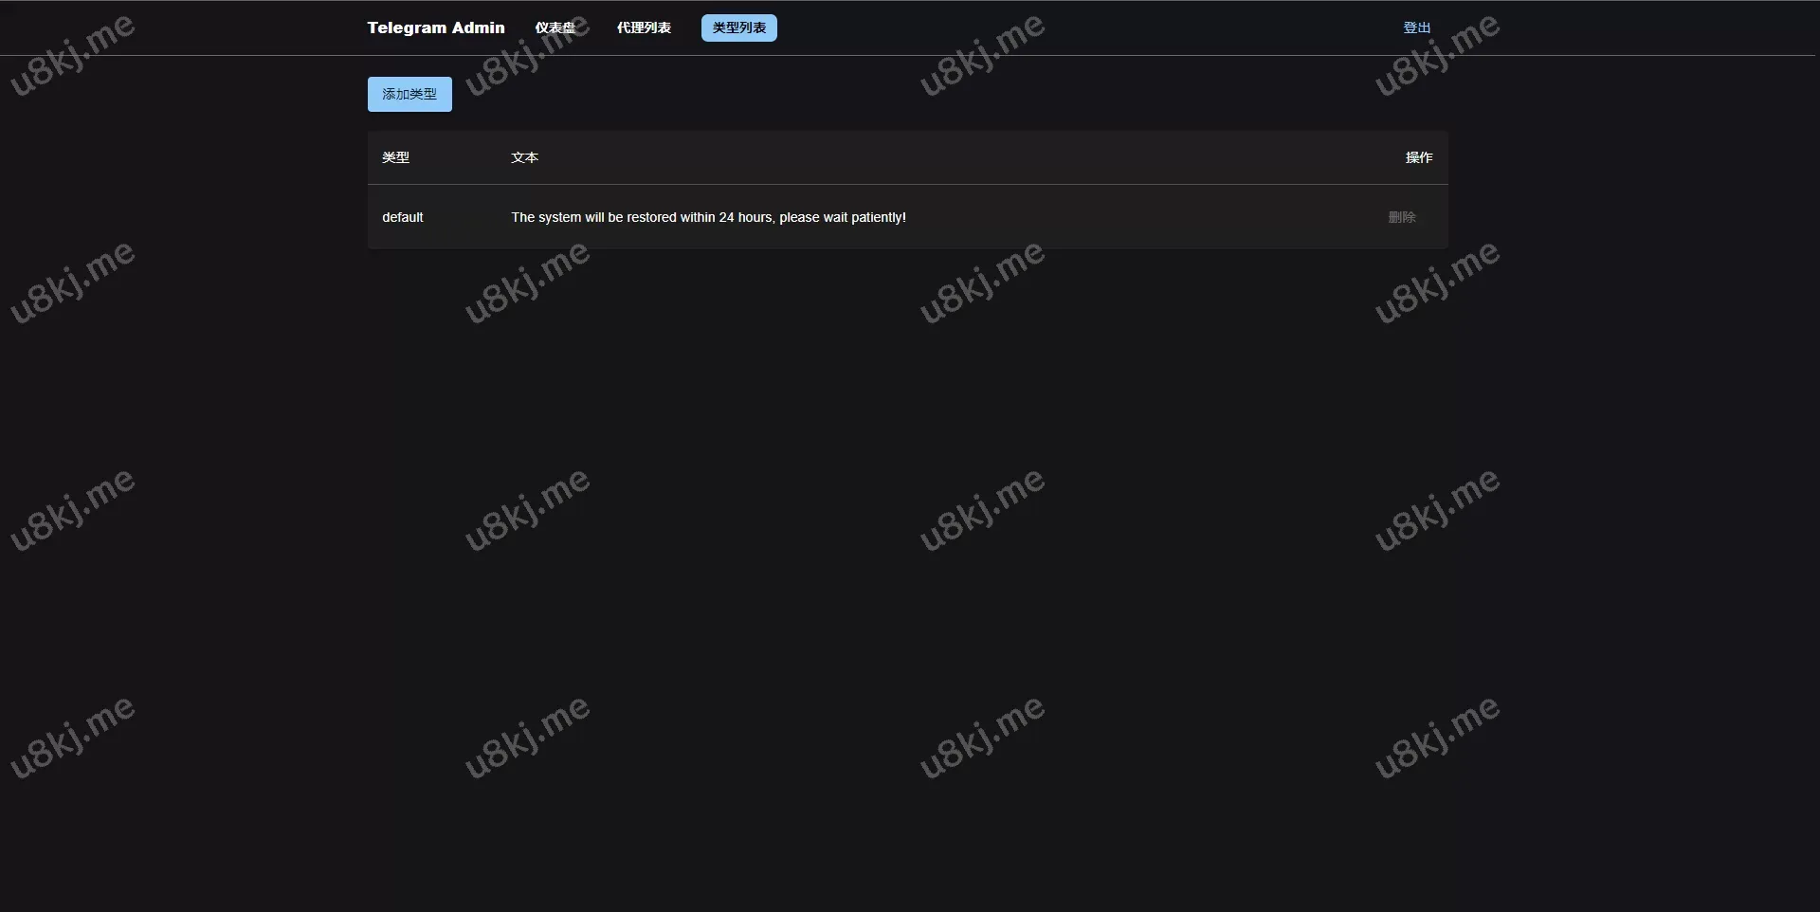
Task: Click the 操作 column header
Action: [x=1418, y=157]
